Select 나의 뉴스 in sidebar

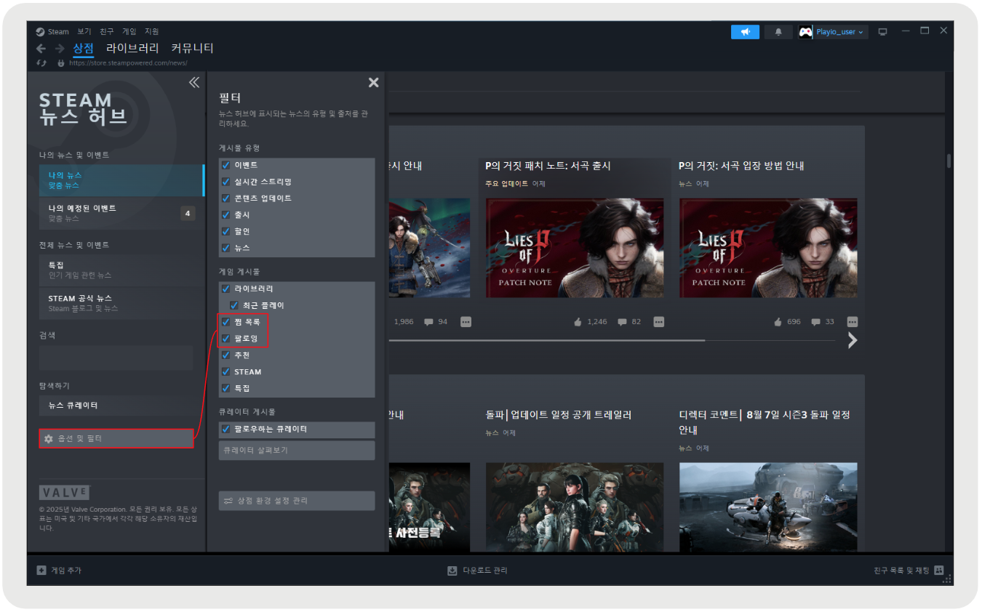[121, 180]
